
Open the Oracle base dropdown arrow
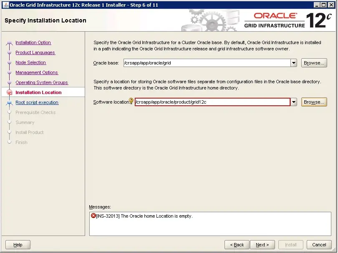tap(294, 63)
